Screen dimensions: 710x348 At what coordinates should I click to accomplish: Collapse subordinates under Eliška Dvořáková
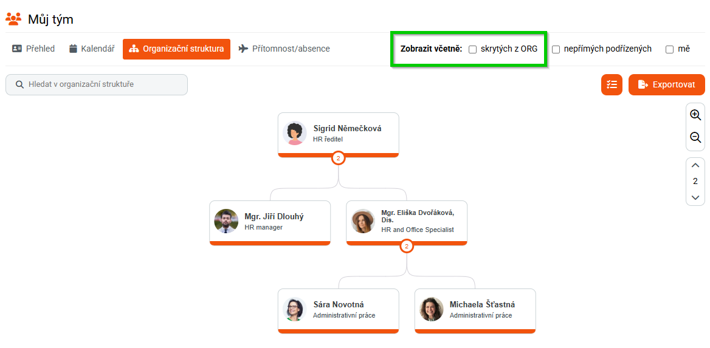(407, 246)
